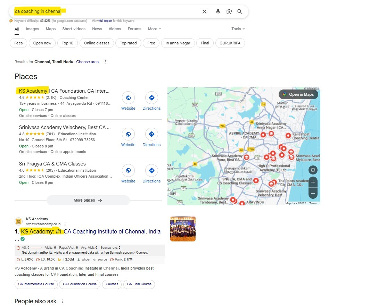Open Srinivasa Academy Velachery place listing title
The image size is (370, 307).
click(65, 127)
